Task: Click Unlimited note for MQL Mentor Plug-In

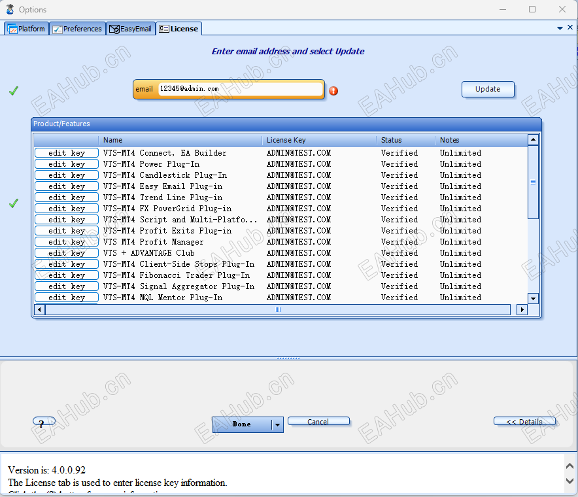Action: 461,297
